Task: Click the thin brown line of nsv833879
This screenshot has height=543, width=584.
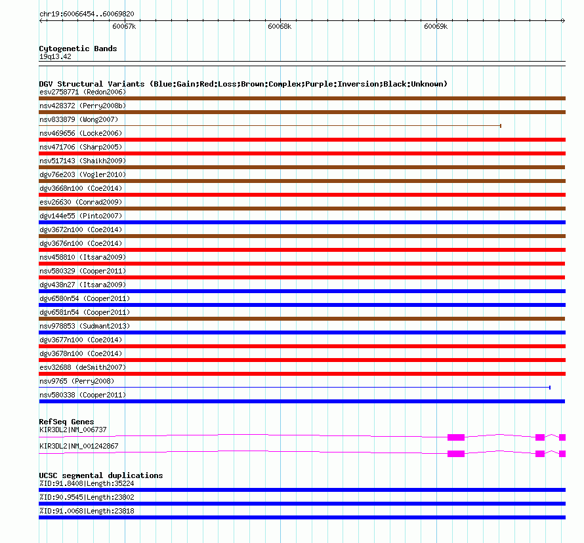Action: 270,126
